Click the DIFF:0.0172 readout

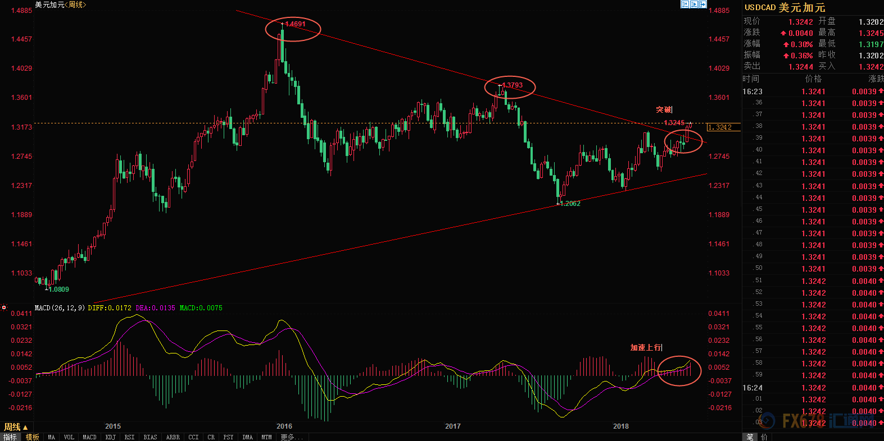point(110,308)
